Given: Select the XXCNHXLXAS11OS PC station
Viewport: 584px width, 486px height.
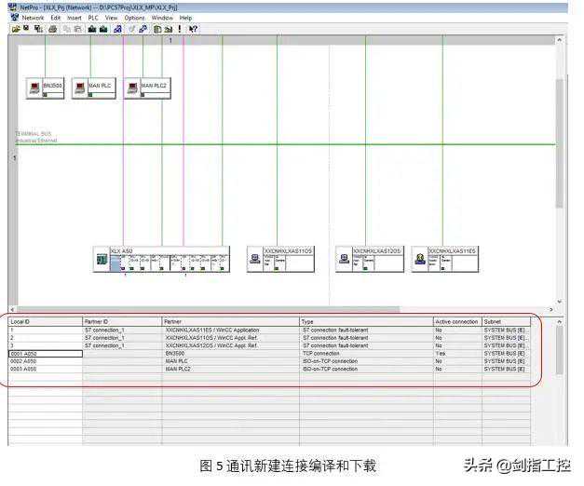Looking at the screenshot, I should [280, 259].
